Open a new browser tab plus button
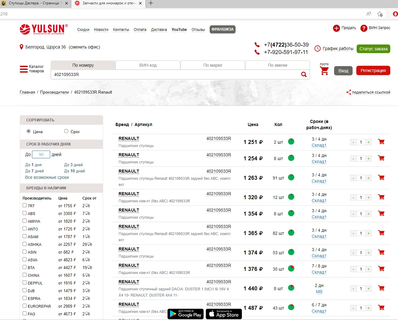398x320 pixels. click(151, 3)
